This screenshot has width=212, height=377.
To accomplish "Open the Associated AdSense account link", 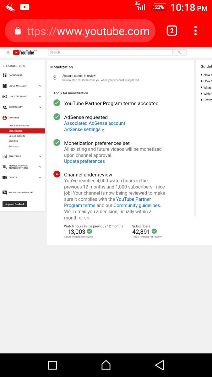I will (95, 123).
